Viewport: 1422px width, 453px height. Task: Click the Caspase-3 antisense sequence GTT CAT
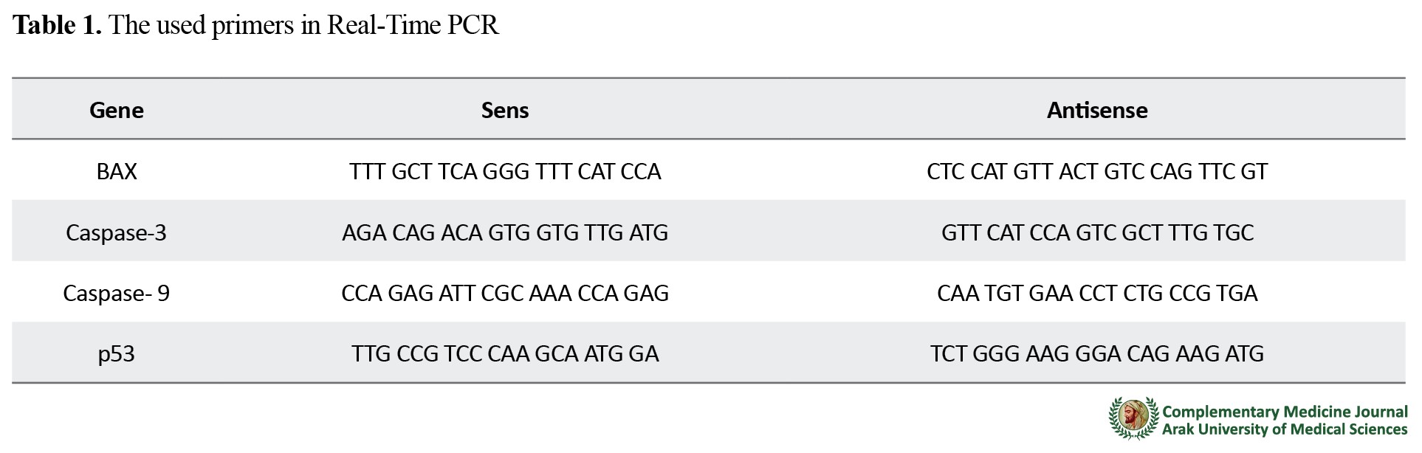pyautogui.click(x=1097, y=232)
